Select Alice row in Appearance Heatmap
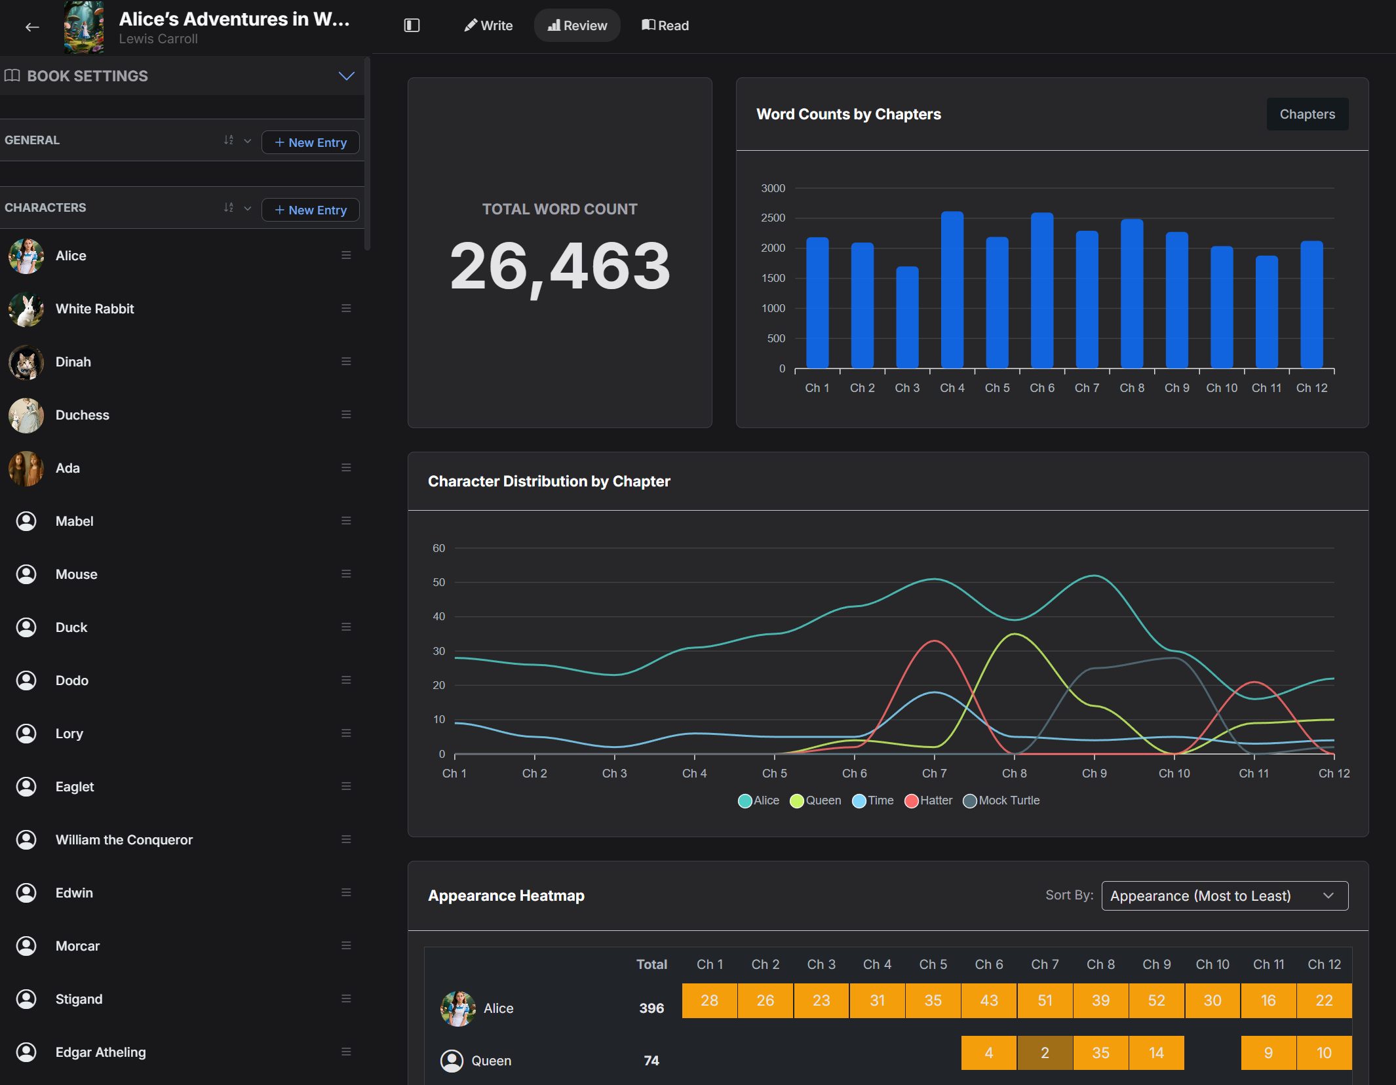This screenshot has height=1085, width=1396. (x=888, y=1008)
